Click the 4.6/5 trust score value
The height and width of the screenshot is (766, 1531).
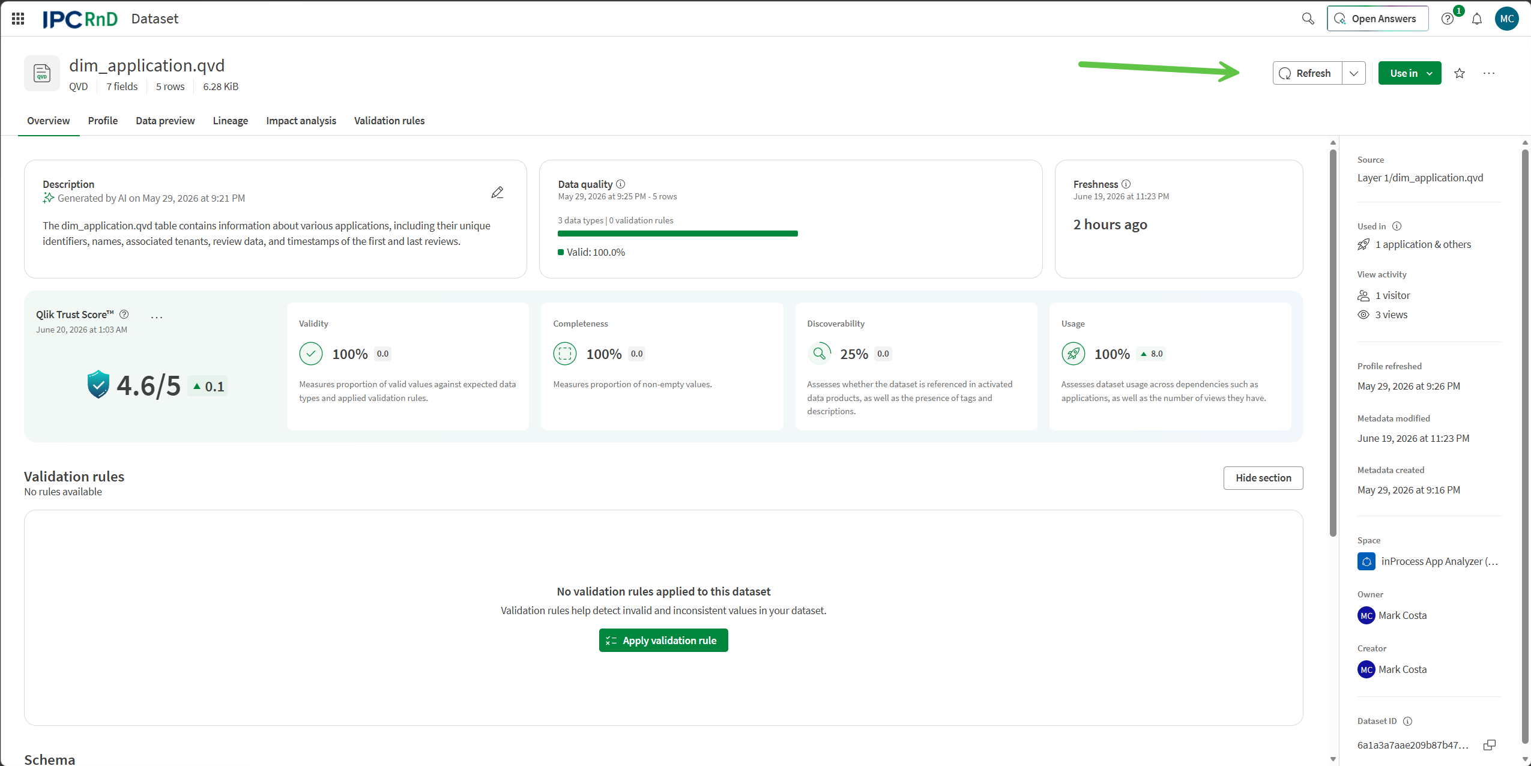click(x=148, y=385)
